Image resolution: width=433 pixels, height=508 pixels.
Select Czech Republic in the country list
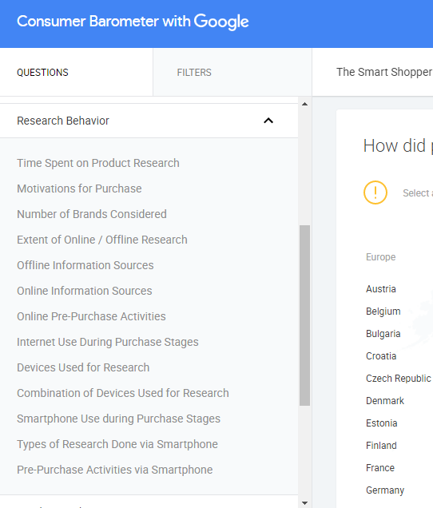pos(399,379)
